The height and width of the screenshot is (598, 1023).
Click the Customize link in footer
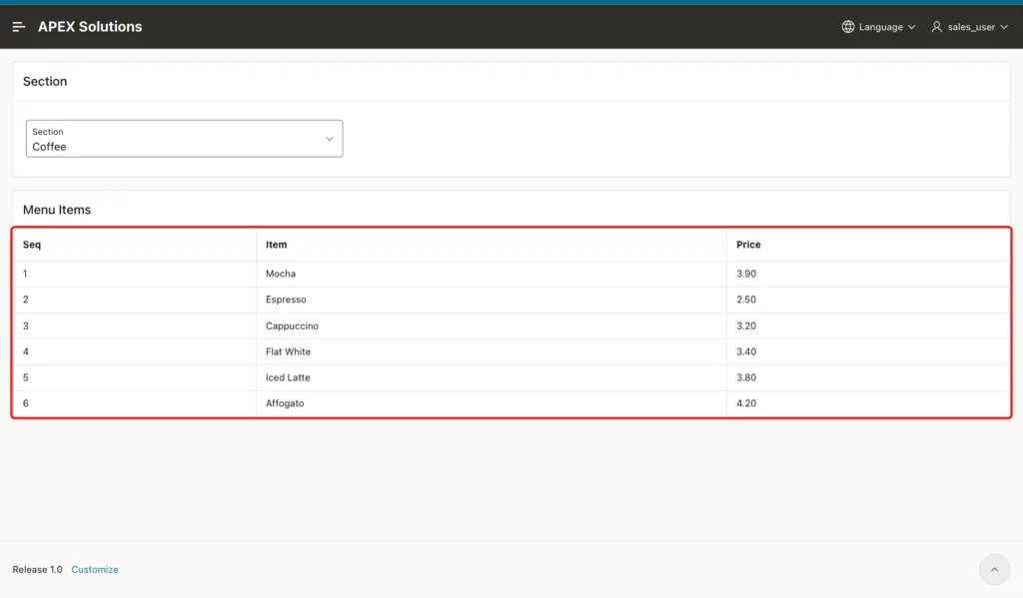coord(95,569)
